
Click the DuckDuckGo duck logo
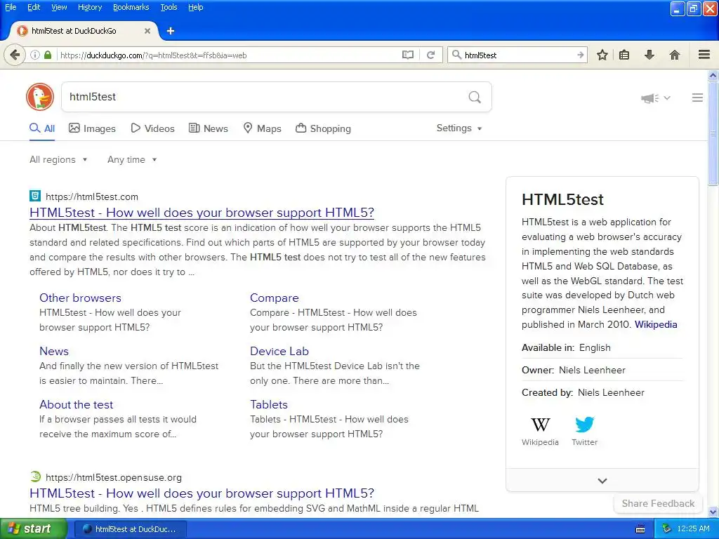coord(40,97)
